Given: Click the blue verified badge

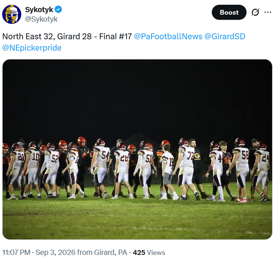Looking at the screenshot, I should [59, 9].
